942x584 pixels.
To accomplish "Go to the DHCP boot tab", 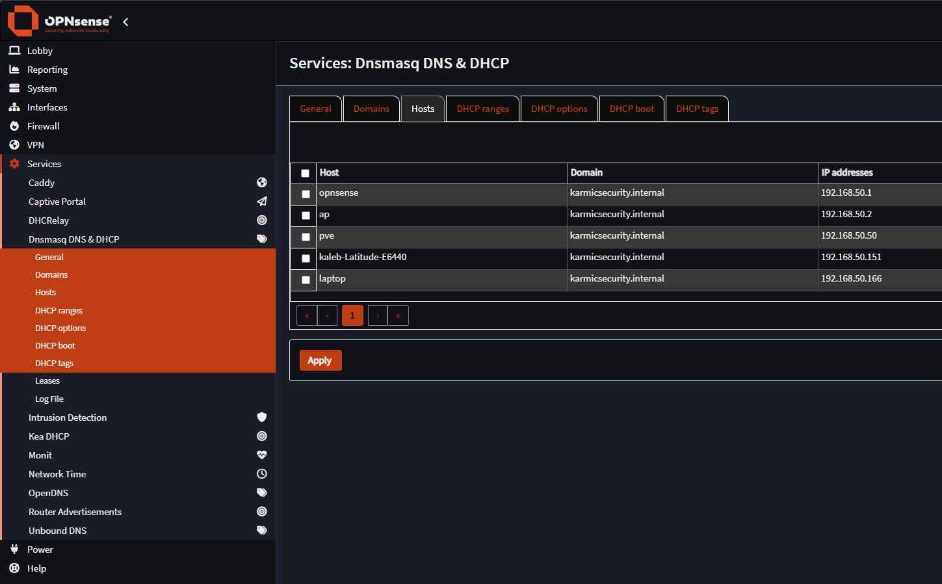I will 632,109.
